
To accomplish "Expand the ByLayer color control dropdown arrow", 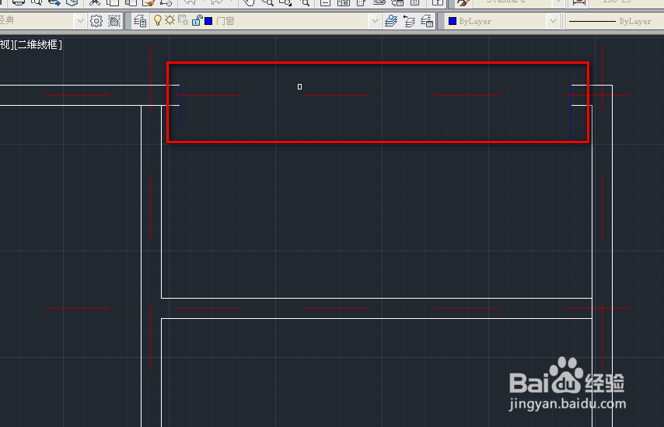I will tap(553, 21).
